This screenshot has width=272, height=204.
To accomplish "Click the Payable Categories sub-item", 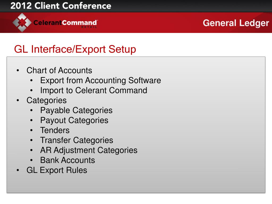I will point(76,110).
